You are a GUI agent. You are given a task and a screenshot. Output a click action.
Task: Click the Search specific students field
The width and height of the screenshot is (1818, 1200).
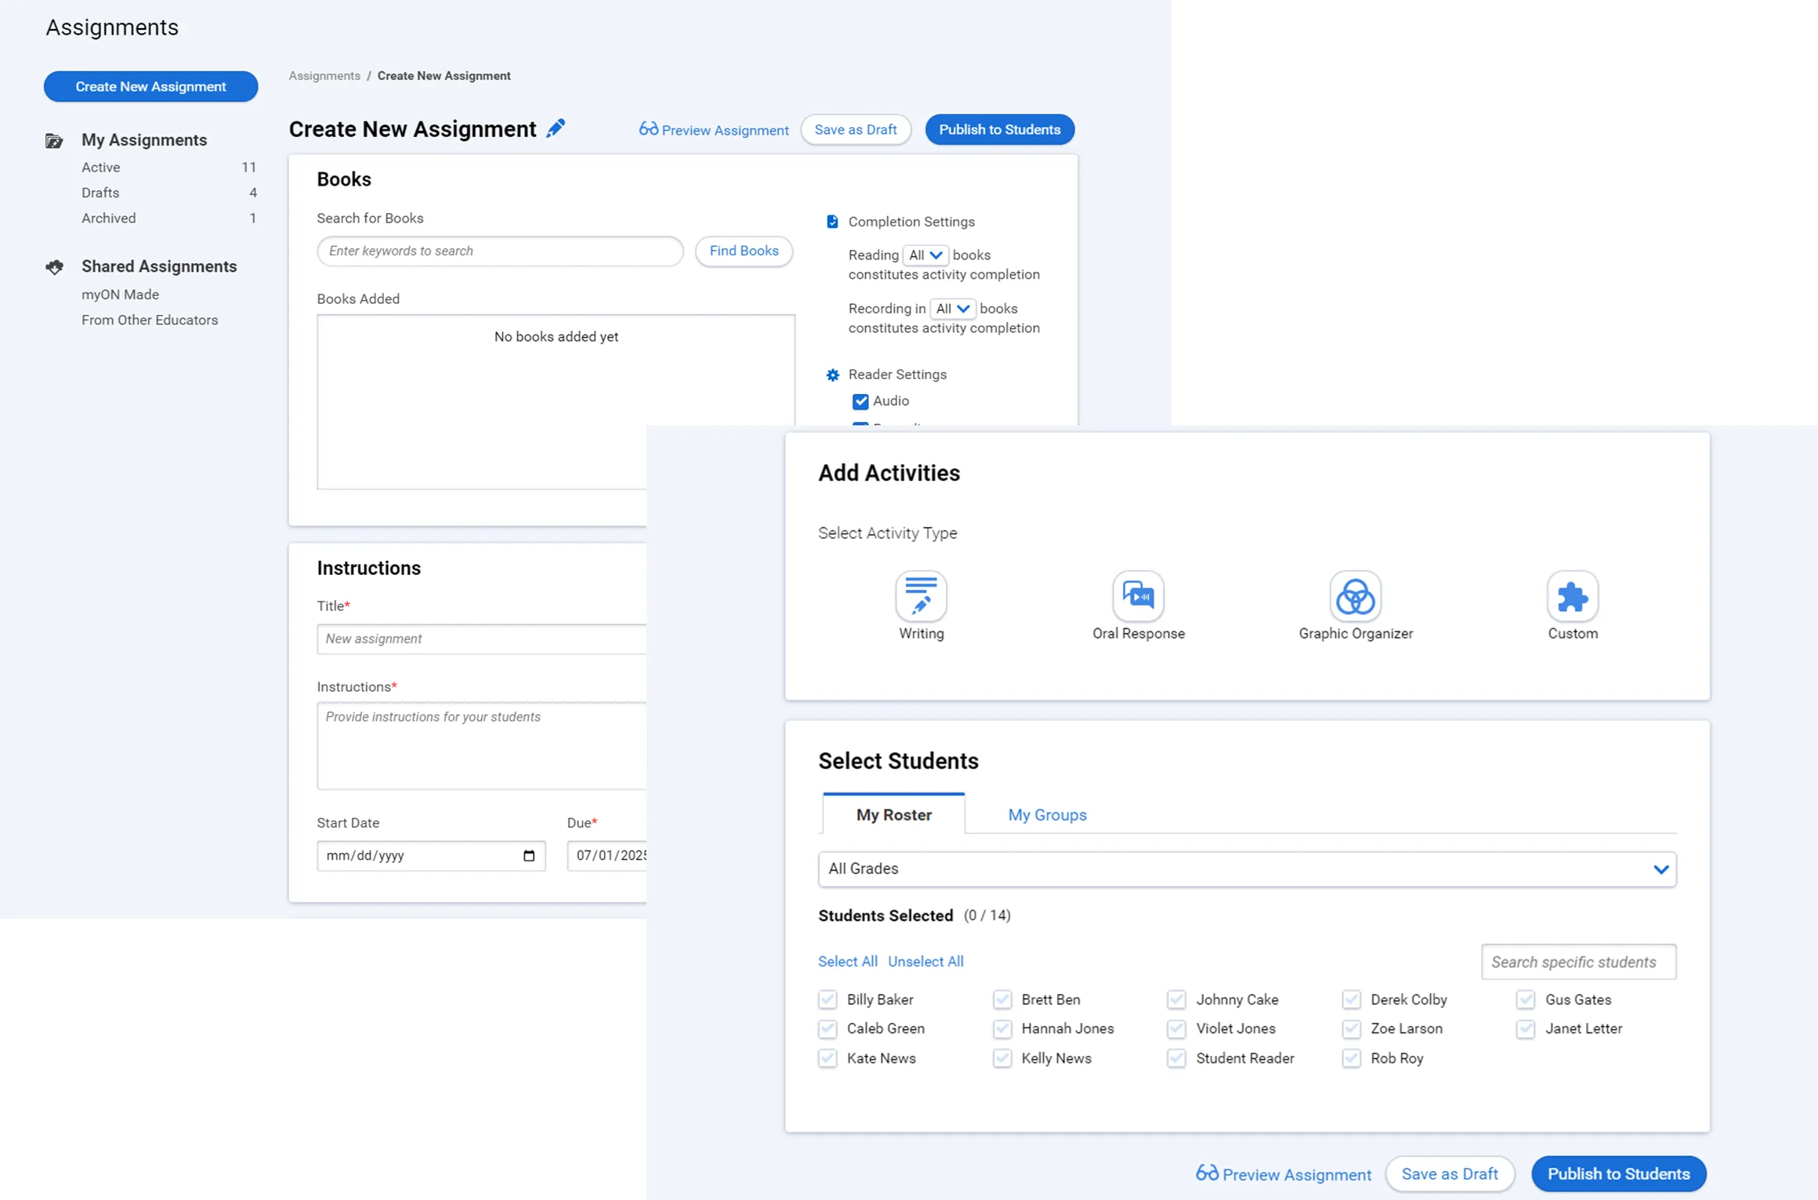pyautogui.click(x=1578, y=961)
